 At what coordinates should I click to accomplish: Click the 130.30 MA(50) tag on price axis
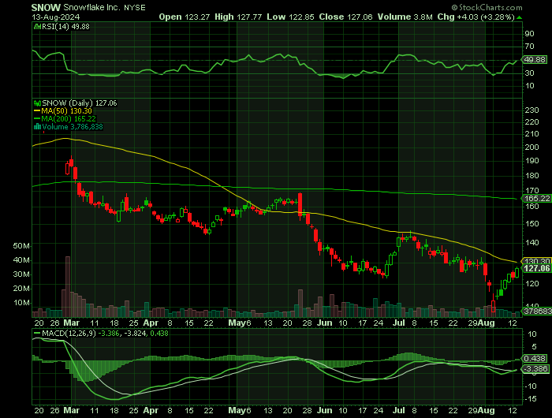536,261
